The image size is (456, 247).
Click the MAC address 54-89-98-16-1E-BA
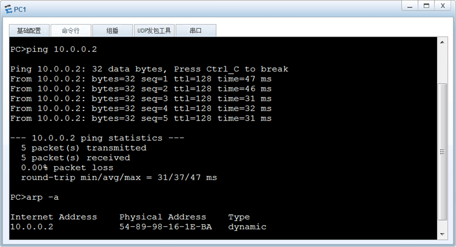tap(165, 227)
